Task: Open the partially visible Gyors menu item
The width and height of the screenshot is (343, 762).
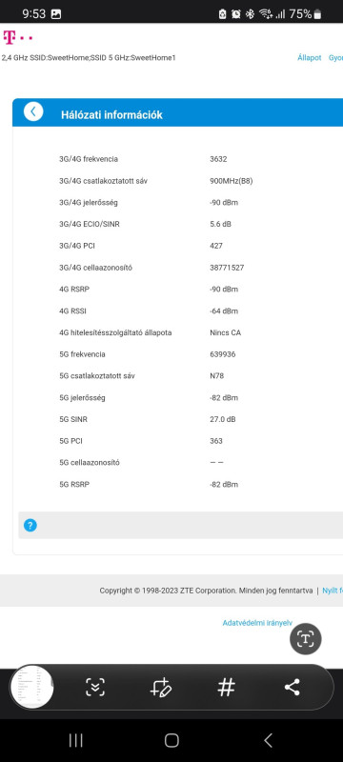Action: tap(335, 58)
